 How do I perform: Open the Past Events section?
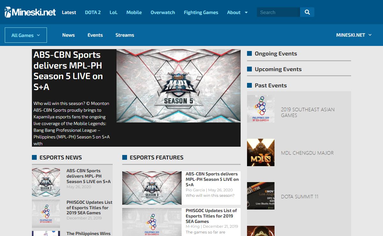[x=271, y=85]
